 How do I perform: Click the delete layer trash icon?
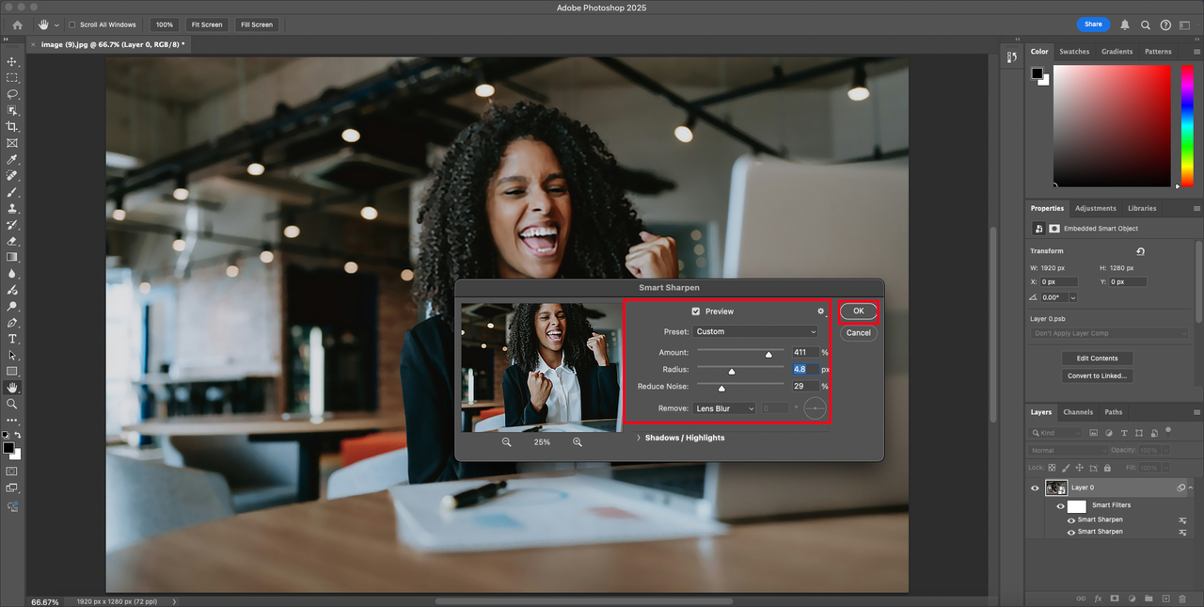pos(1182,599)
